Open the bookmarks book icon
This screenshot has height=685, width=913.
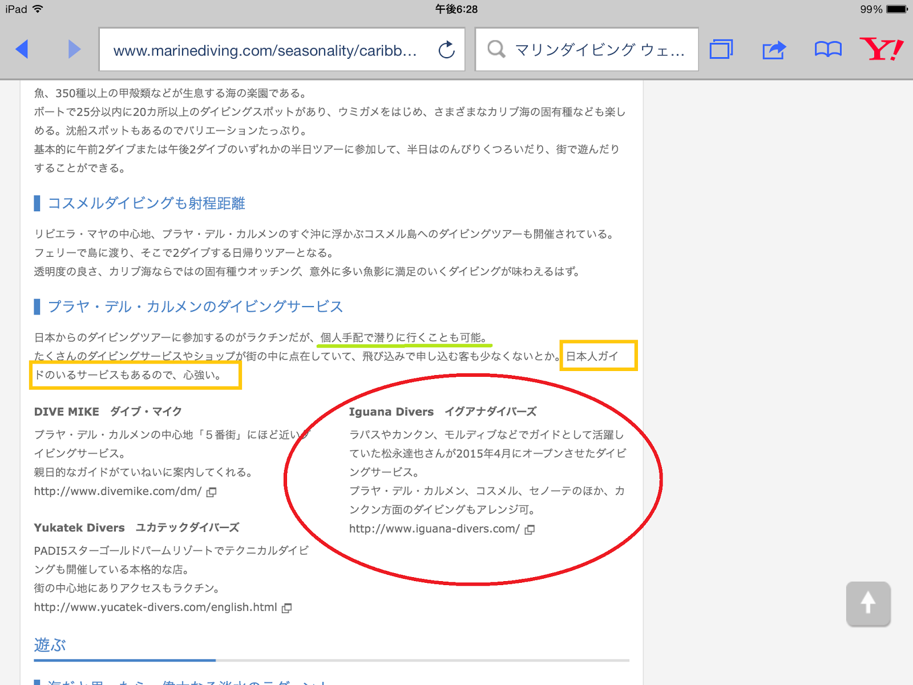coord(828,50)
